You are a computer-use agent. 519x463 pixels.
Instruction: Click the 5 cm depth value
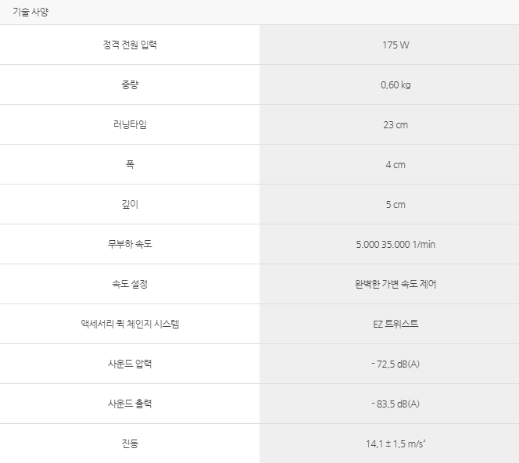[x=396, y=205]
